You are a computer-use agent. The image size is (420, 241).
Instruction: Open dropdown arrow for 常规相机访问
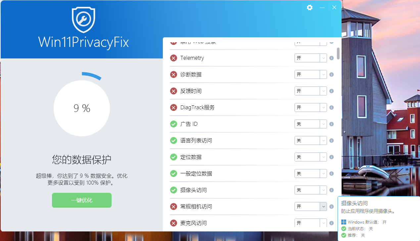323,207
